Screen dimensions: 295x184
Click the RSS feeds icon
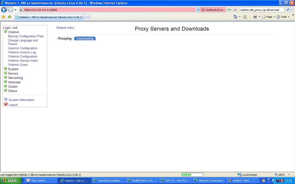[x=245, y=17]
